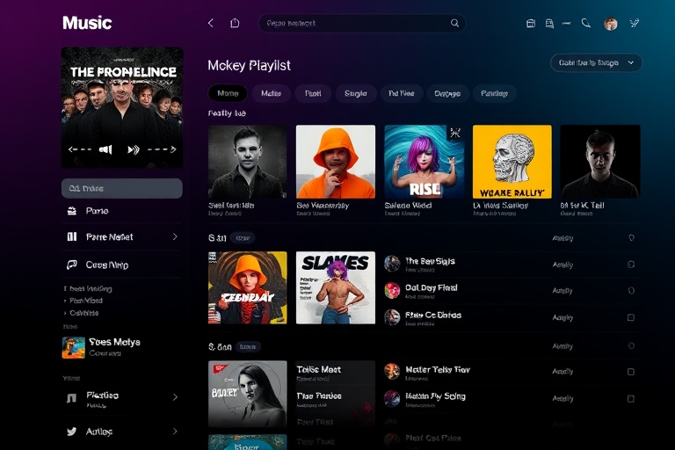Click the chat bubble icon in the sidebar
This screenshot has width=675, height=450.
pyautogui.click(x=72, y=265)
